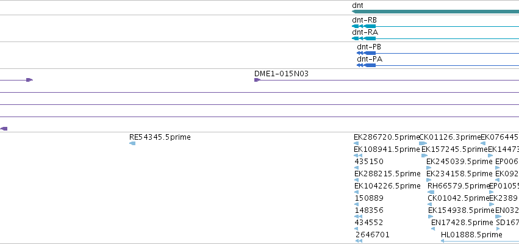
Task: Select EST RH66579.5prime
Action: point(459,186)
